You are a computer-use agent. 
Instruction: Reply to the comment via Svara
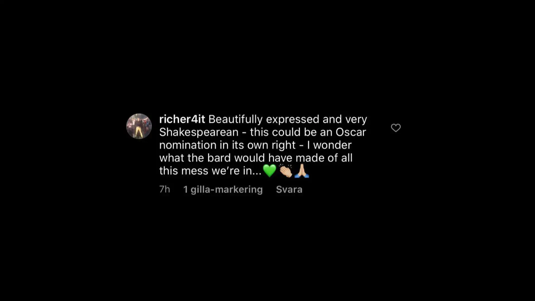(x=289, y=190)
